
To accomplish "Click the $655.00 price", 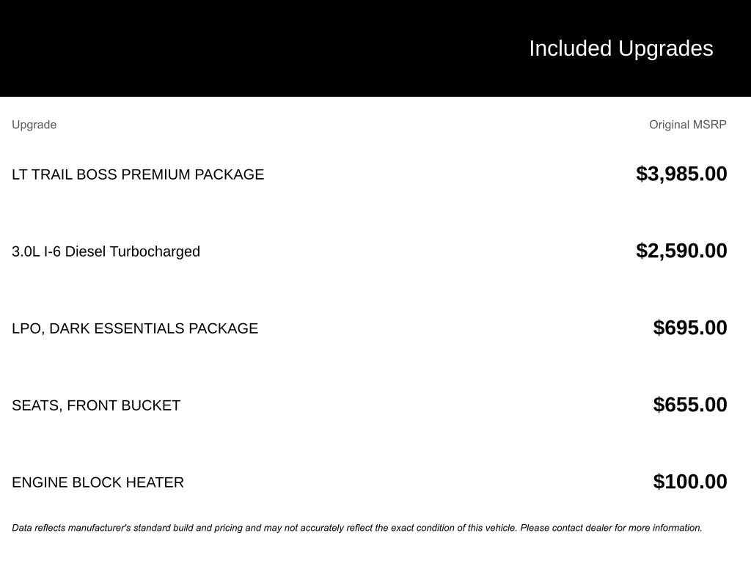I will (x=689, y=405).
